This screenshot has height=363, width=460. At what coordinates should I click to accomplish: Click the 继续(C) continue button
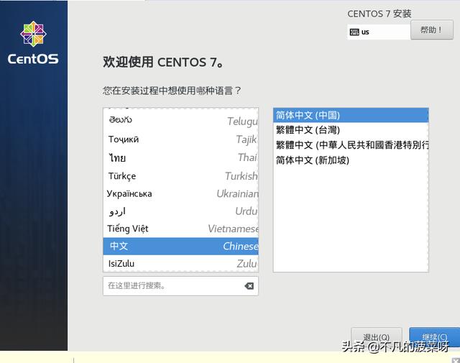pos(435,337)
